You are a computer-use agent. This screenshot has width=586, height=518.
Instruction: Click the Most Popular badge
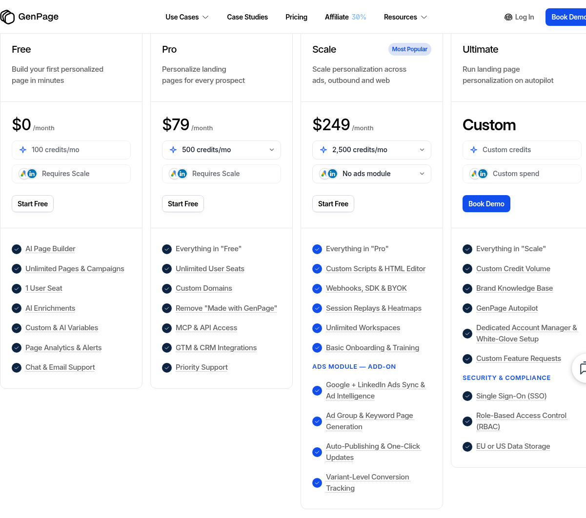pos(410,49)
